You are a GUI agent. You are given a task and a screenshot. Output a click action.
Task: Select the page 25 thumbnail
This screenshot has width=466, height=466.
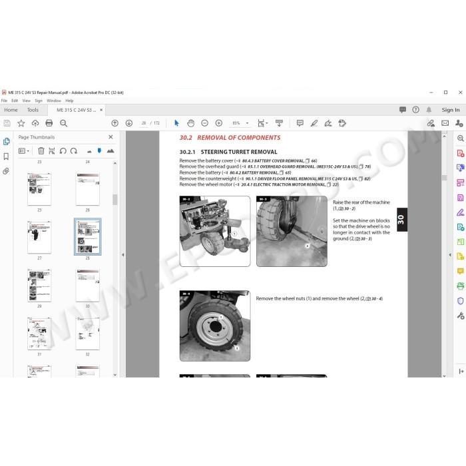click(39, 189)
